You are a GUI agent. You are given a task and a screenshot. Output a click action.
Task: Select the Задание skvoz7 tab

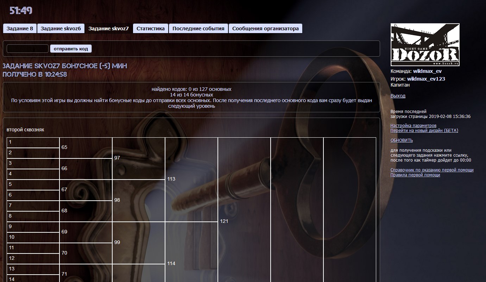point(108,29)
